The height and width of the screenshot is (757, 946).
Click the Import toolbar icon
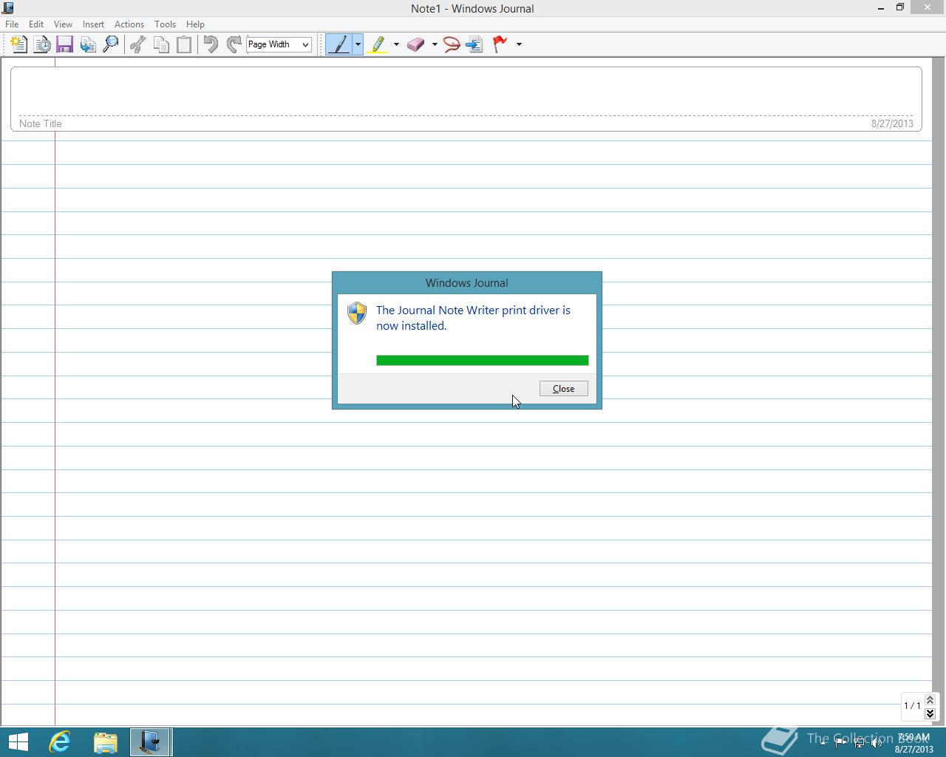click(87, 44)
